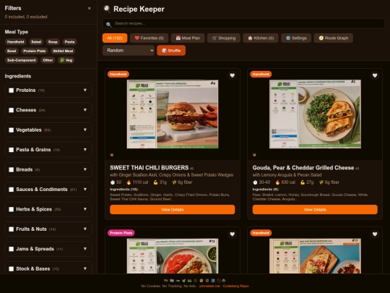Image resolution: width=390 pixels, height=293 pixels.
Task: Expand the Pasta & Grains group arrow
Action: 85,150
